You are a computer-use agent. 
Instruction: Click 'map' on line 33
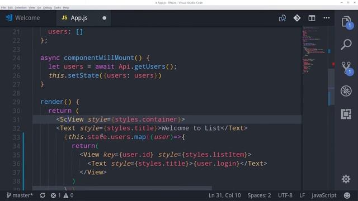pyautogui.click(x=140, y=137)
